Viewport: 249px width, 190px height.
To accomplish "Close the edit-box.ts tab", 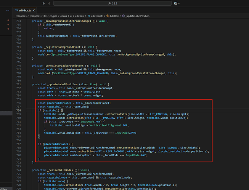I will pyautogui.click(x=34, y=10).
